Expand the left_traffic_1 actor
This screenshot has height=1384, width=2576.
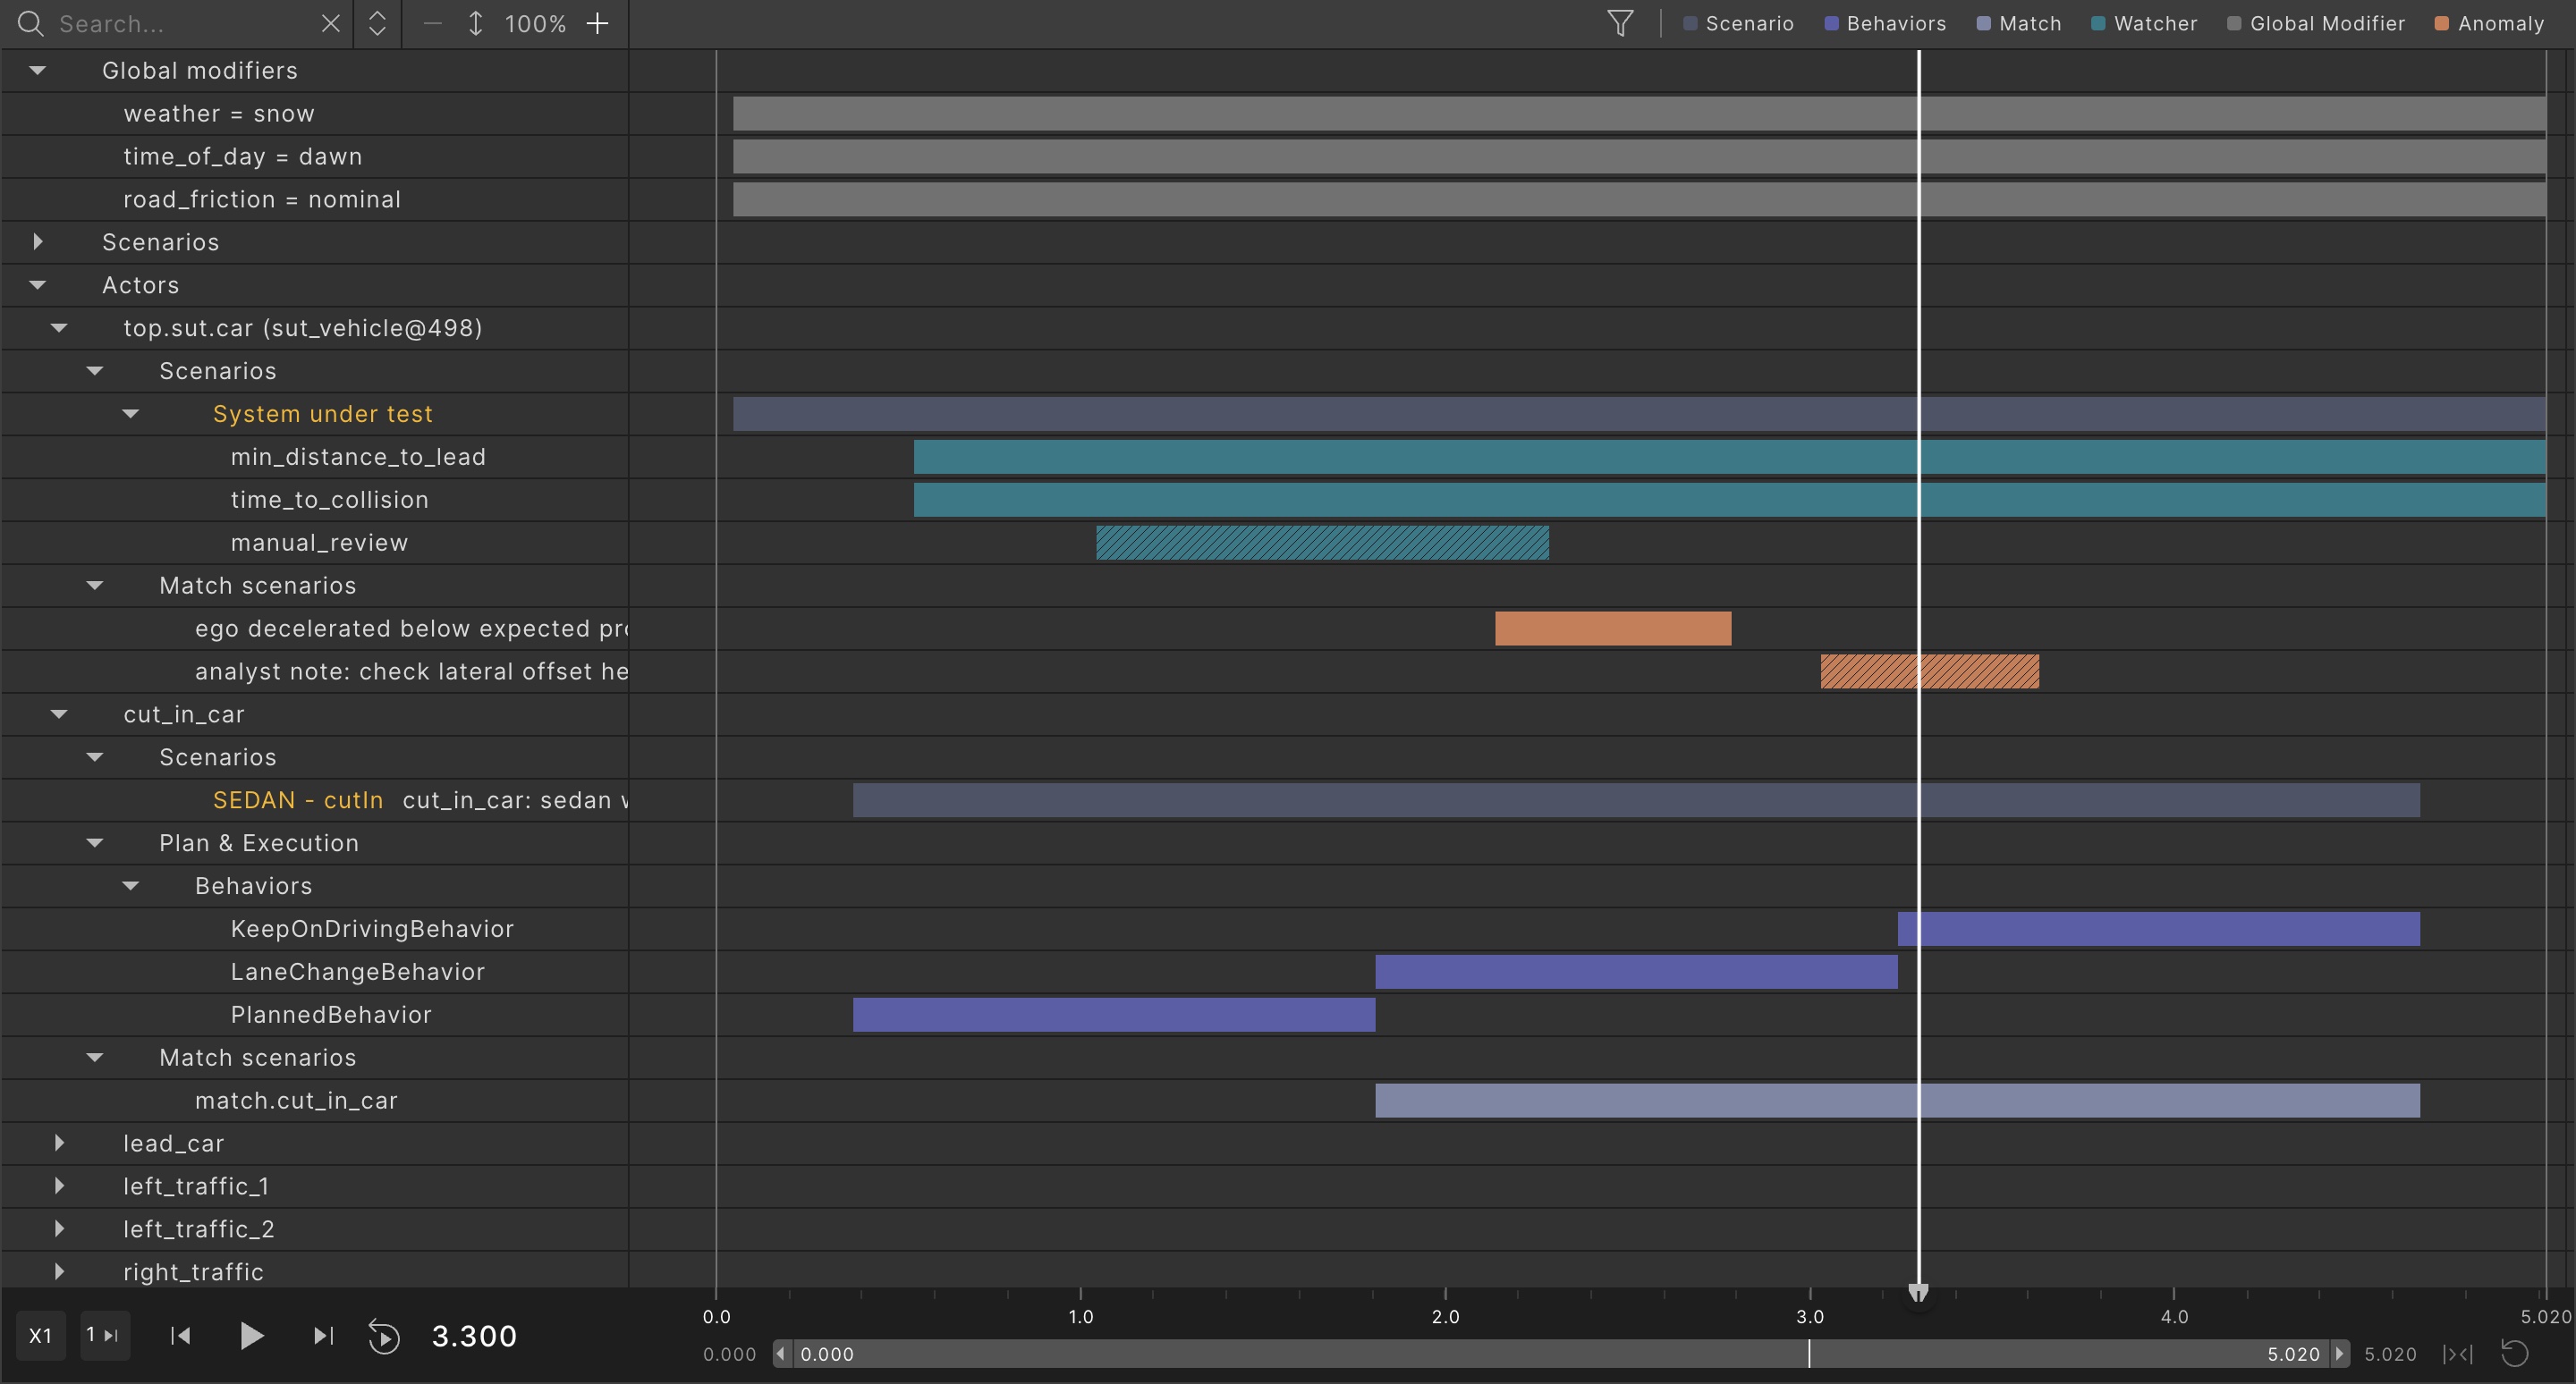coord(59,1186)
